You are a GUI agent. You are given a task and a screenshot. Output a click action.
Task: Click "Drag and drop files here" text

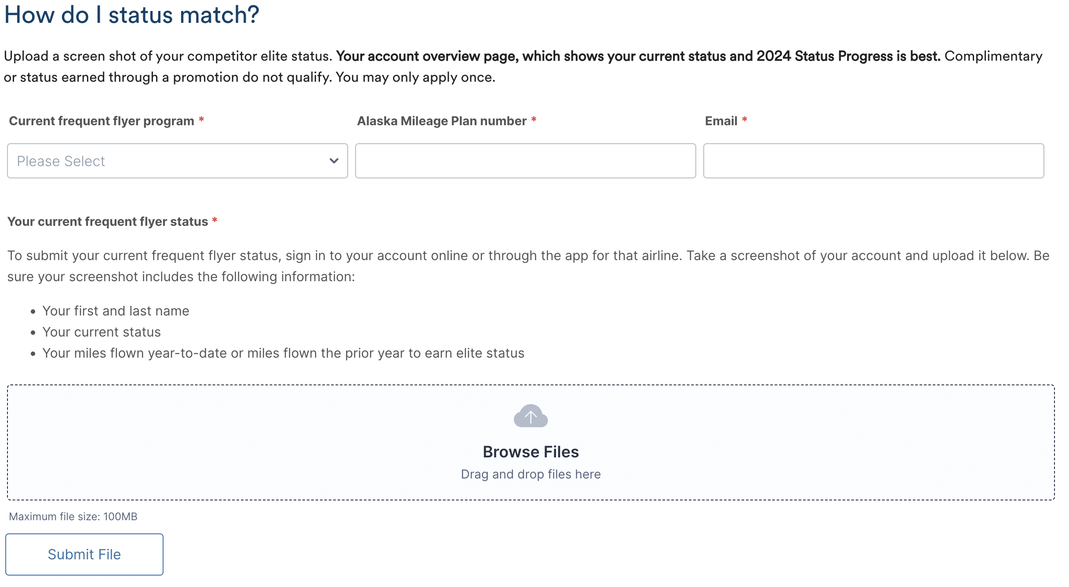[x=531, y=475]
